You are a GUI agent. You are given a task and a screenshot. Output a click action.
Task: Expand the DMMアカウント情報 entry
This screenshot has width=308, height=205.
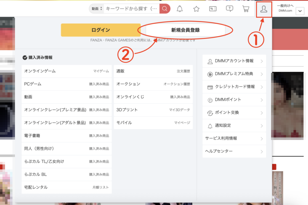click(234, 61)
